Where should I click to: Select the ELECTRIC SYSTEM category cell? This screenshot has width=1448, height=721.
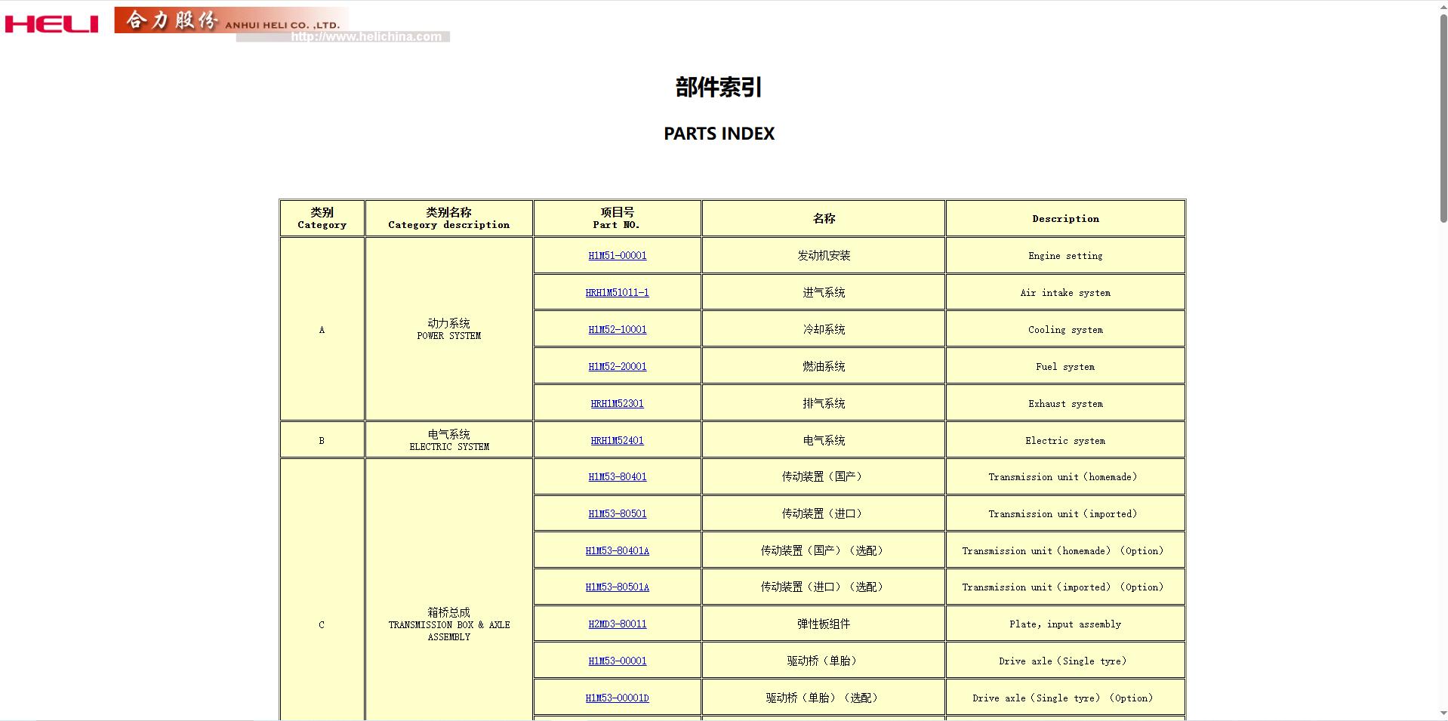pyautogui.click(x=448, y=440)
